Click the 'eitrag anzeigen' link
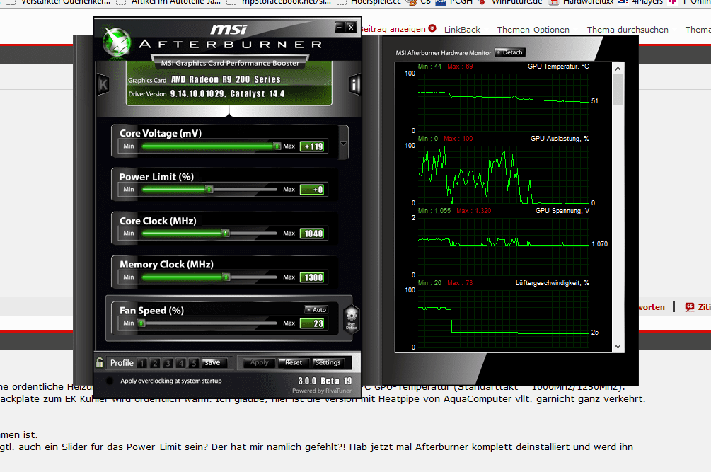Image resolution: width=711 pixels, height=472 pixels. [394, 29]
